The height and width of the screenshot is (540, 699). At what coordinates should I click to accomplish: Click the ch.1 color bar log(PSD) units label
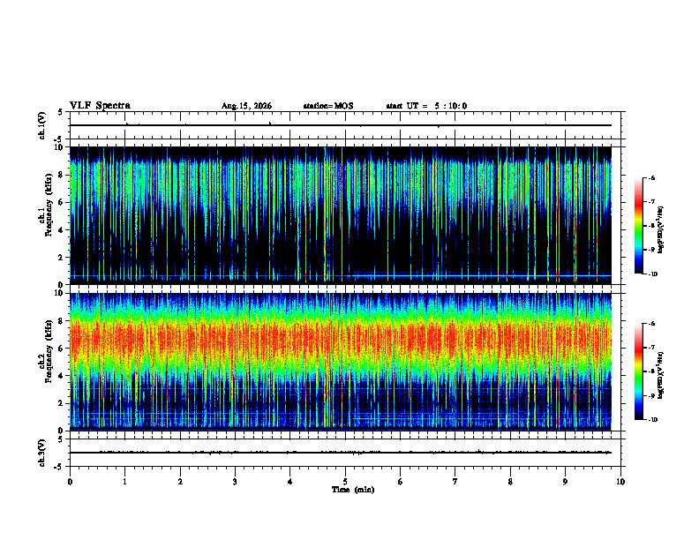pos(661,229)
